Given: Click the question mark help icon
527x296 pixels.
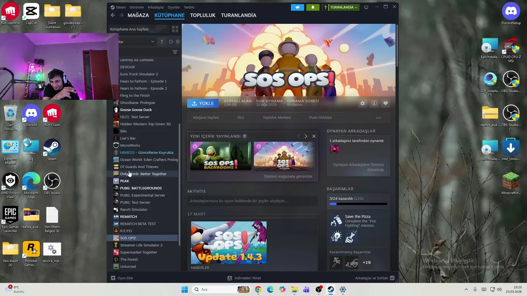Looking at the screenshot, I should click(x=325, y=7).
